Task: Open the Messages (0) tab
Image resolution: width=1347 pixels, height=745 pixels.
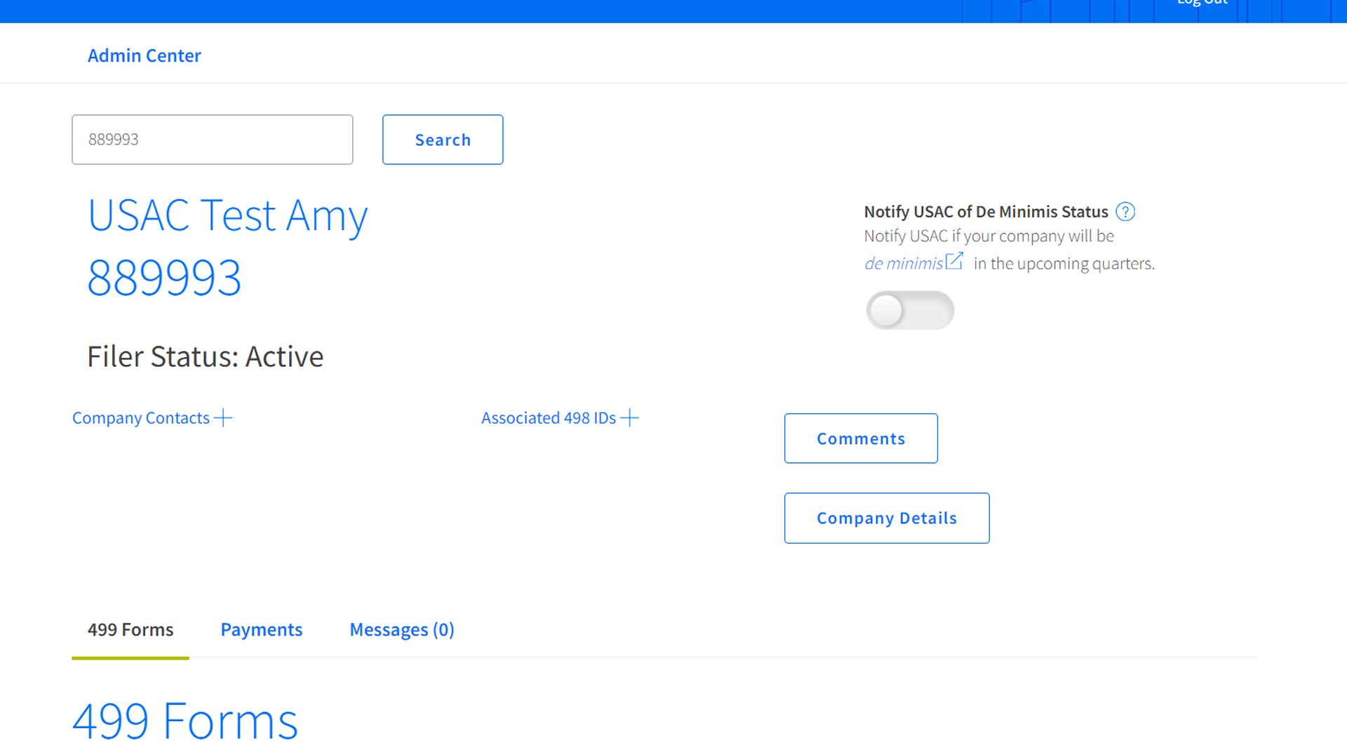Action: (402, 629)
